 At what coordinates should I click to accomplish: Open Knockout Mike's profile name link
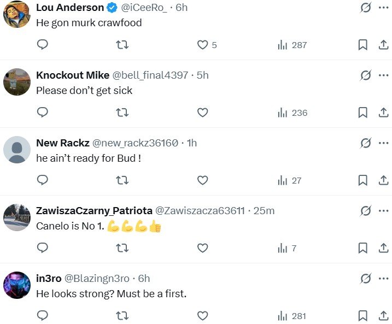73,75
